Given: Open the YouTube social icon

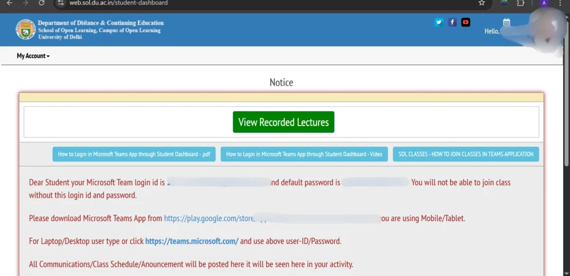Looking at the screenshot, I should (x=466, y=22).
